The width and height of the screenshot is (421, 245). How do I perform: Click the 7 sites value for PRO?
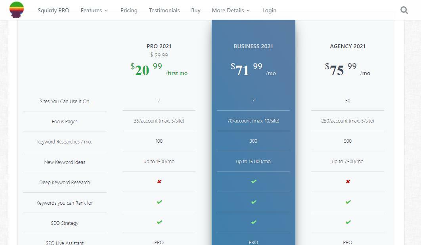(159, 101)
